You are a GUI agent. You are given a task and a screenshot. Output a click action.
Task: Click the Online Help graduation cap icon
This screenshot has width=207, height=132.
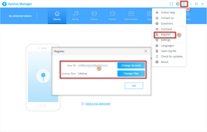tap(157, 12)
